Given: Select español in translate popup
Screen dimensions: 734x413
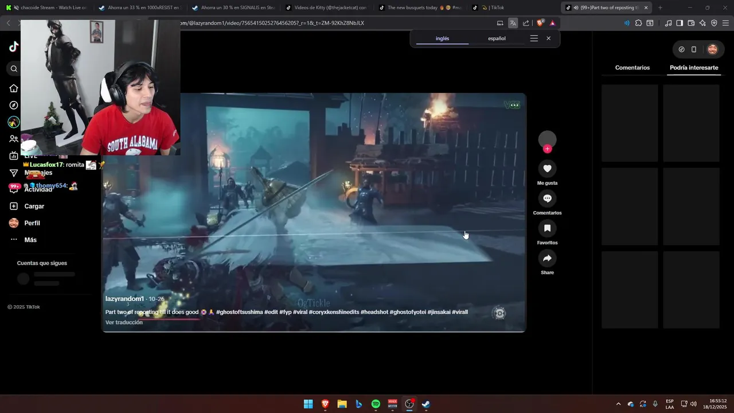Looking at the screenshot, I should (497, 38).
